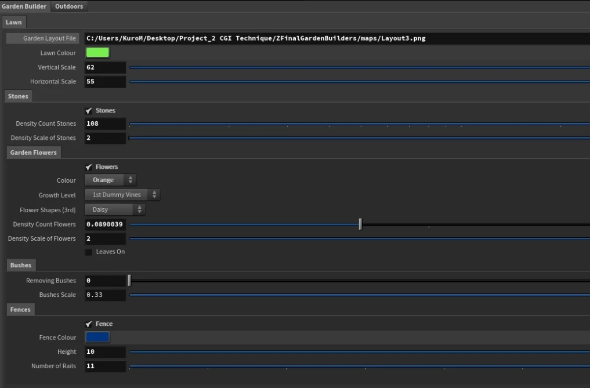The width and height of the screenshot is (590, 388).
Task: Select the Stones section tab
Action: click(18, 96)
